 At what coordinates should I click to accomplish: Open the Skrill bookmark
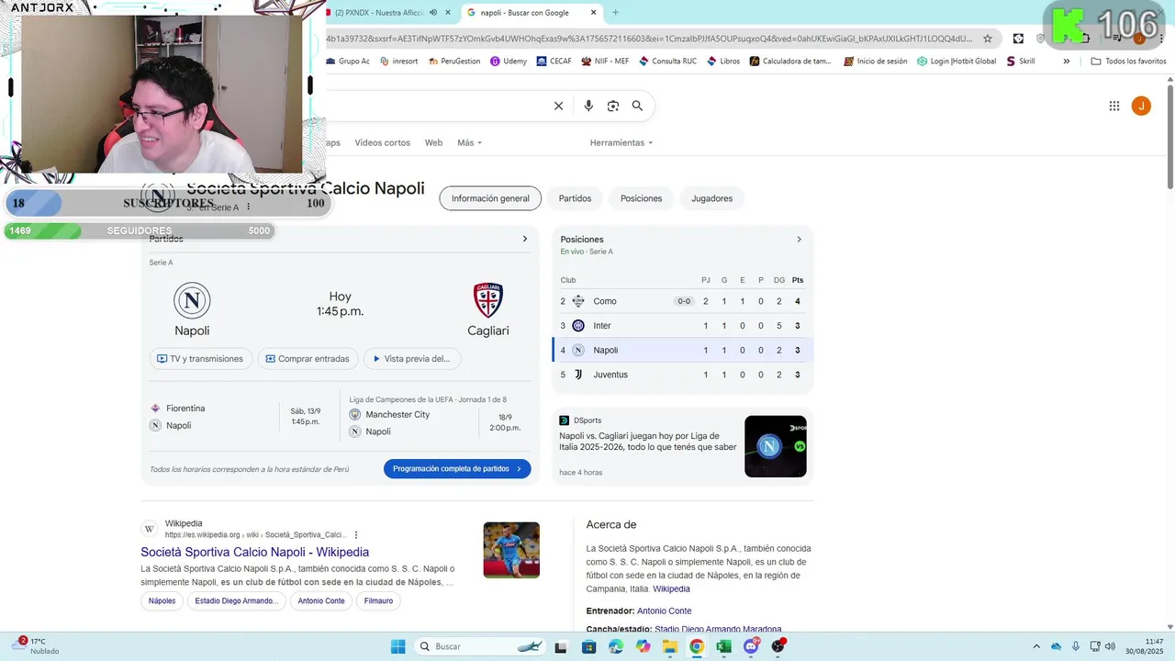click(1020, 62)
